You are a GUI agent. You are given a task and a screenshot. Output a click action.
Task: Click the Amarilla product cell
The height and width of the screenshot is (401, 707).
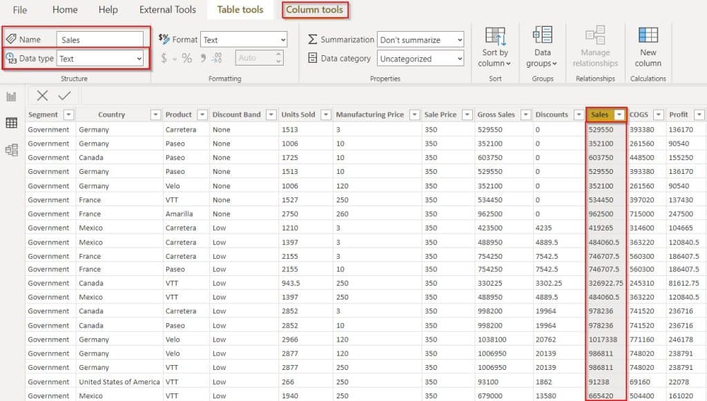[x=179, y=213]
